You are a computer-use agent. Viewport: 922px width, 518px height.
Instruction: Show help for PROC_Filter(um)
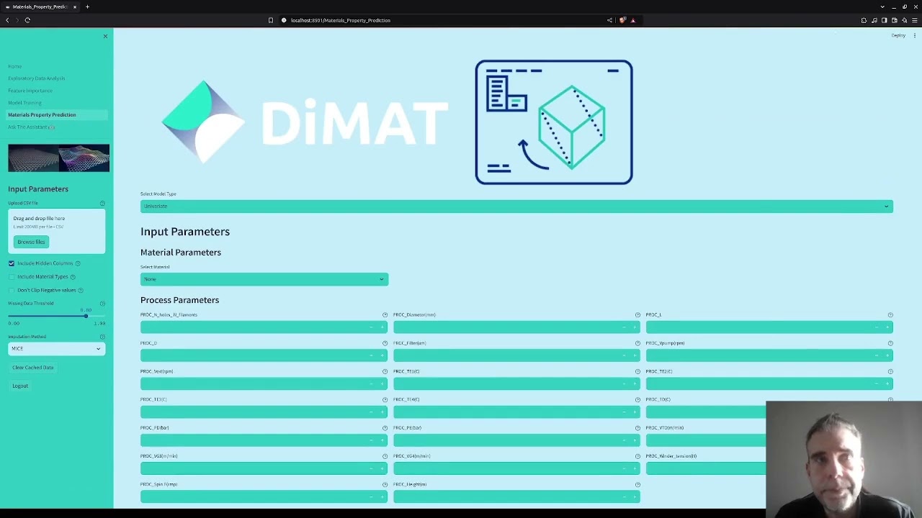click(637, 343)
